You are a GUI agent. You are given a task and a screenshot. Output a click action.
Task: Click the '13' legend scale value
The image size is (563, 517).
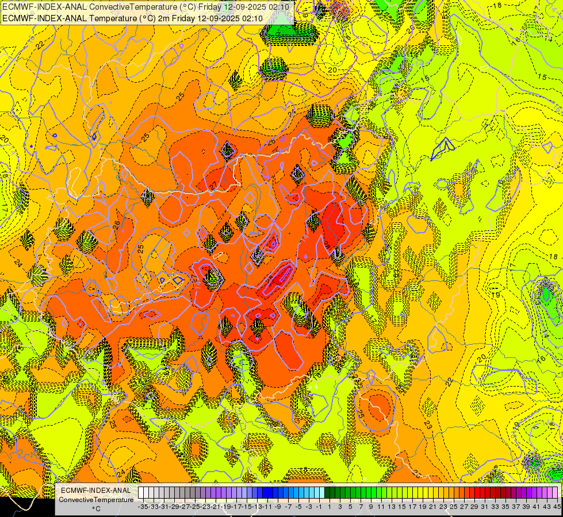392,507
